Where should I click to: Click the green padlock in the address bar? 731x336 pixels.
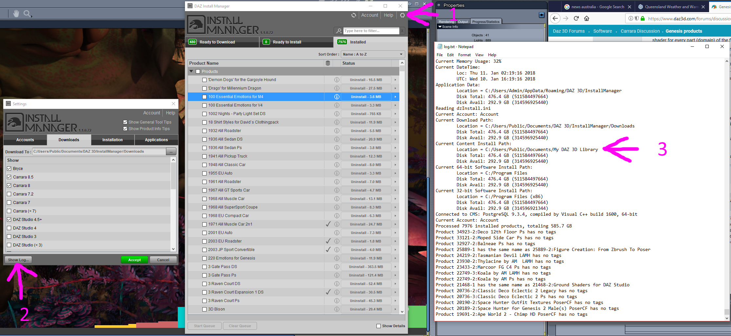pos(643,18)
